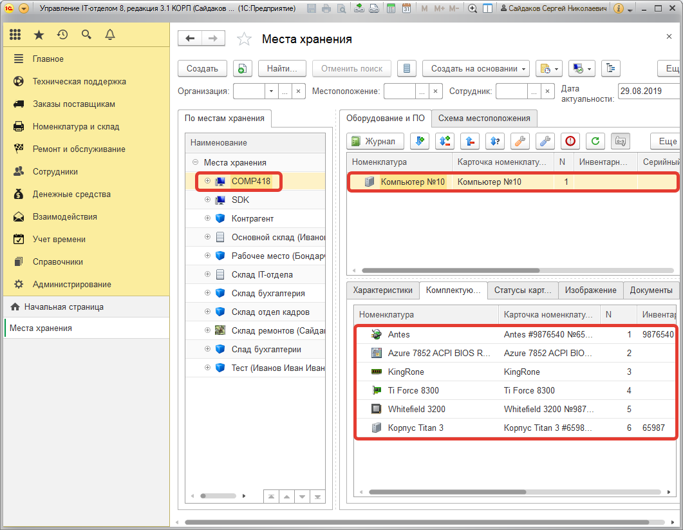Move tree item to bottom arrow button
The image size is (683, 530).
click(317, 497)
